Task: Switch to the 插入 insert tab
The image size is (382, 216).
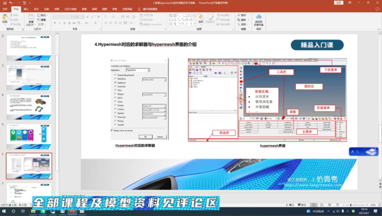Action: click(26, 9)
